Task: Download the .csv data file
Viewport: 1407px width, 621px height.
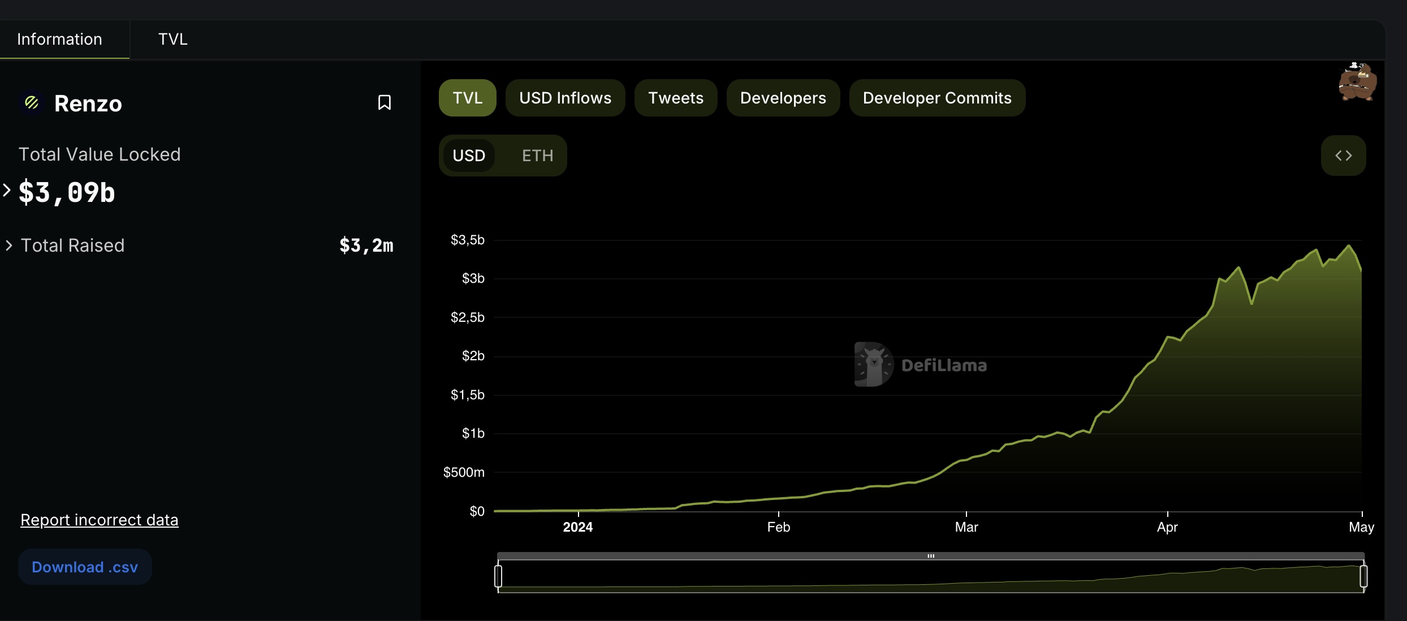Action: tap(85, 567)
